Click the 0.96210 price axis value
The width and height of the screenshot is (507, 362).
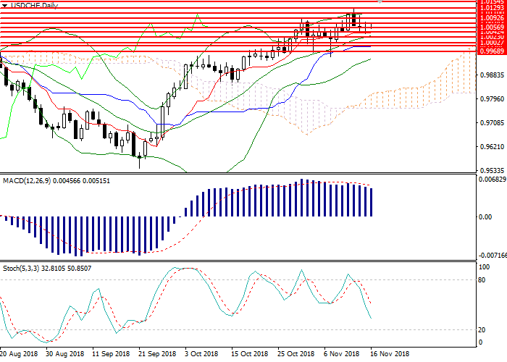pos(493,147)
